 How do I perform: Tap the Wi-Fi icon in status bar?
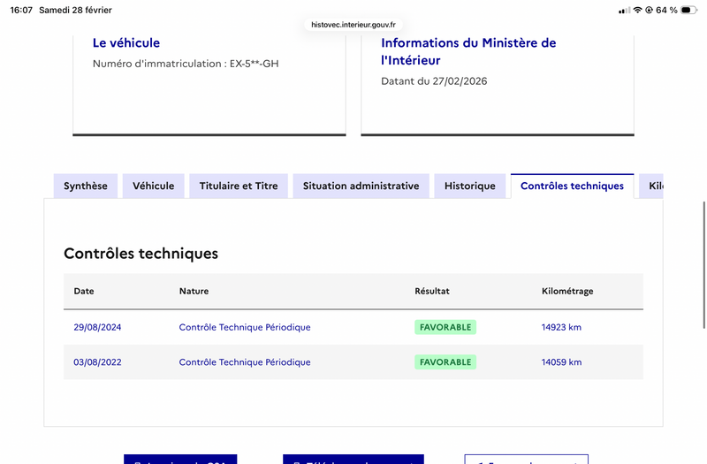(x=637, y=10)
